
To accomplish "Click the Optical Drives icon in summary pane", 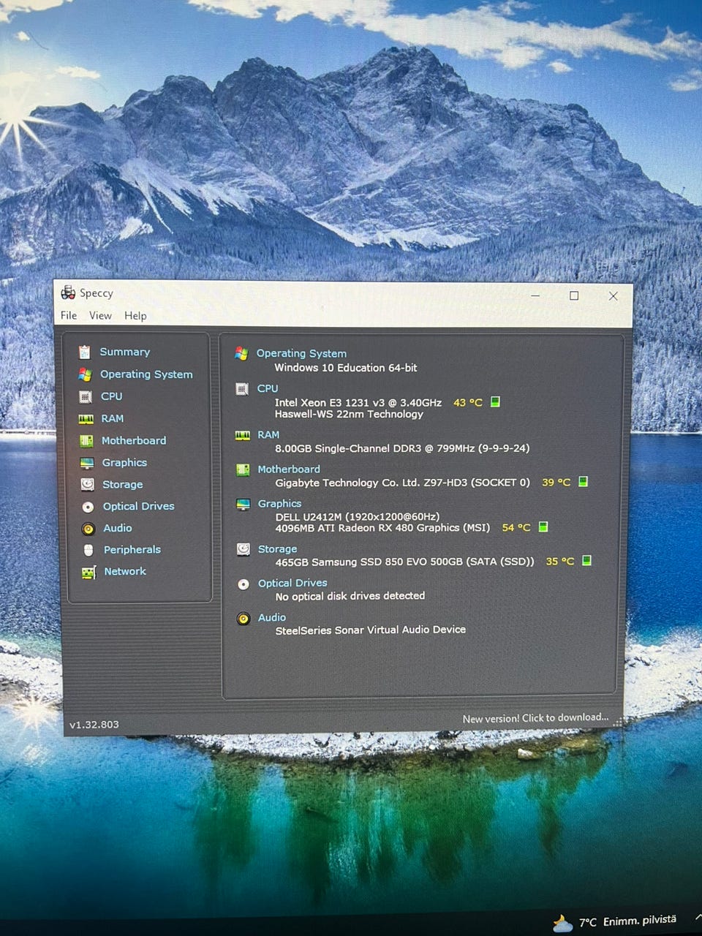I will (x=244, y=584).
